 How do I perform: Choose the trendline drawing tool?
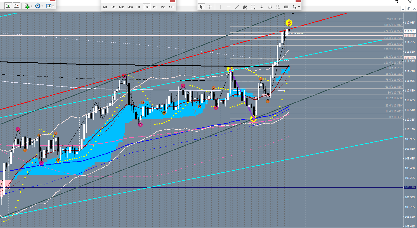(x=237, y=7)
